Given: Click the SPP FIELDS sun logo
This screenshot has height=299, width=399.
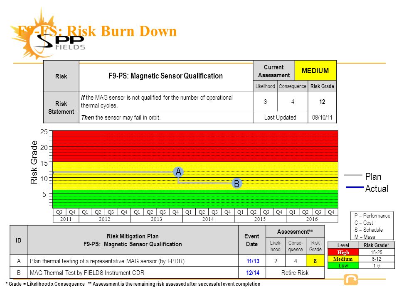Looking at the screenshot, I should pyautogui.click(x=47, y=34).
